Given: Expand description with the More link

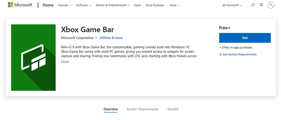Looking at the screenshot, I should coord(65,62).
